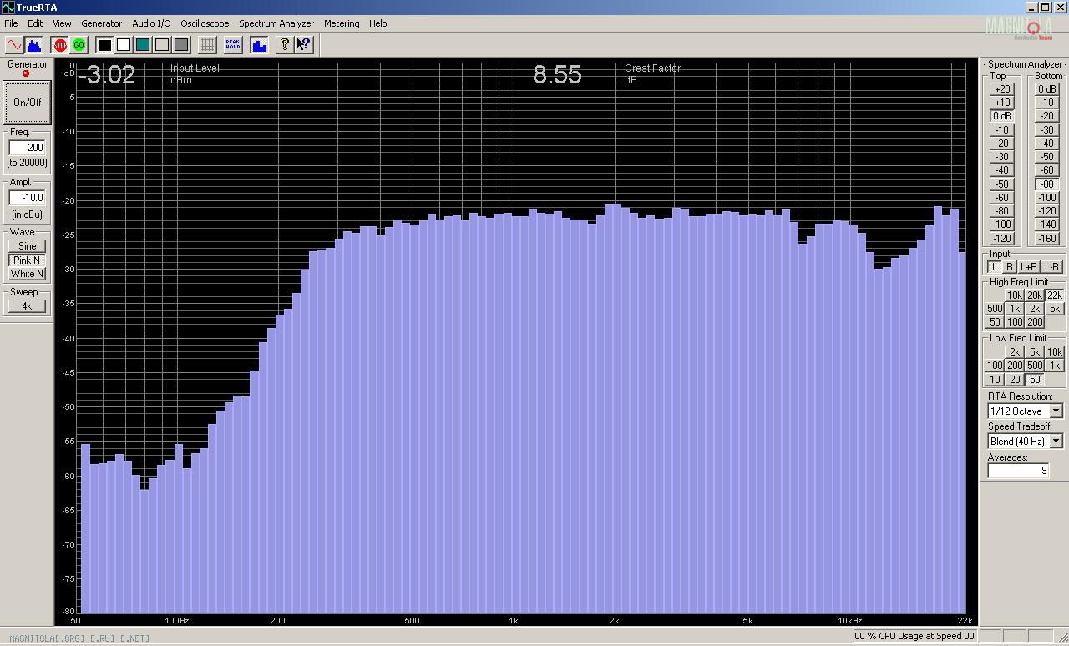Open the View menu
The image size is (1069, 646).
tap(62, 23)
